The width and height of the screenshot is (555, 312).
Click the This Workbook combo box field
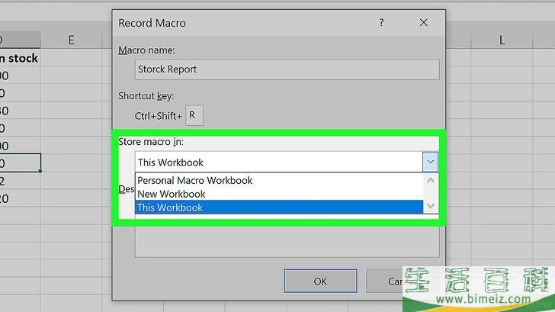click(278, 162)
